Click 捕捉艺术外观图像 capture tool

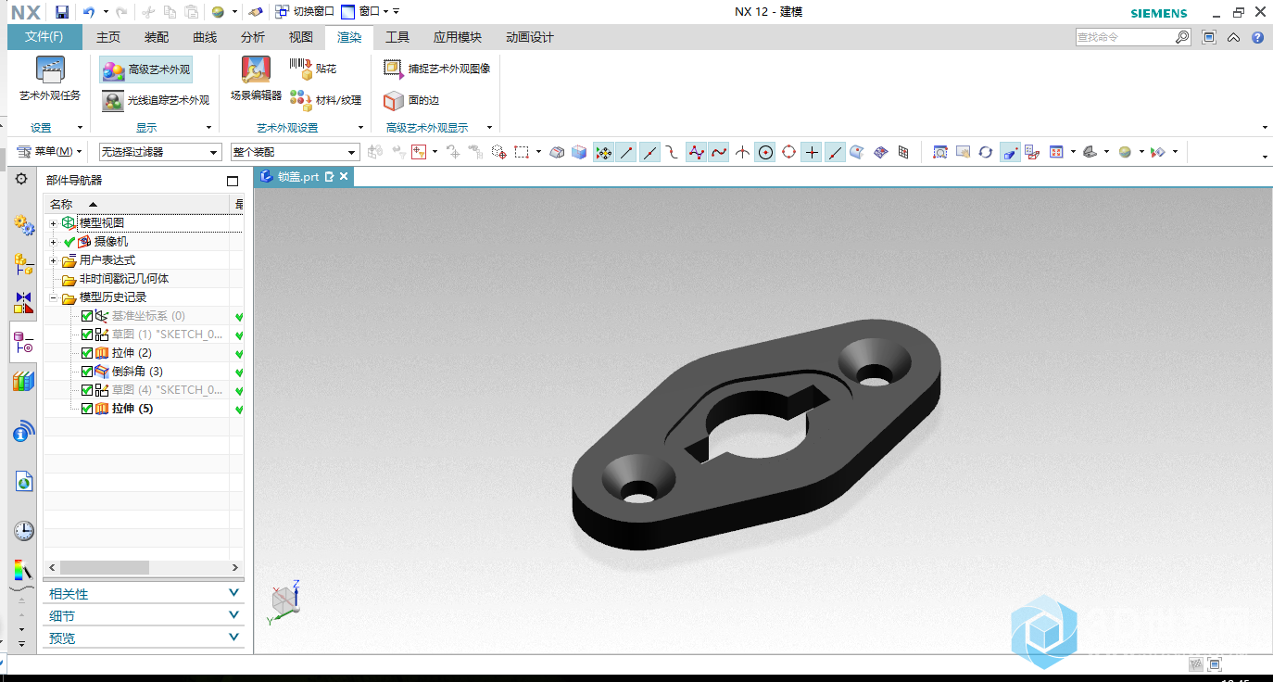[x=437, y=69]
